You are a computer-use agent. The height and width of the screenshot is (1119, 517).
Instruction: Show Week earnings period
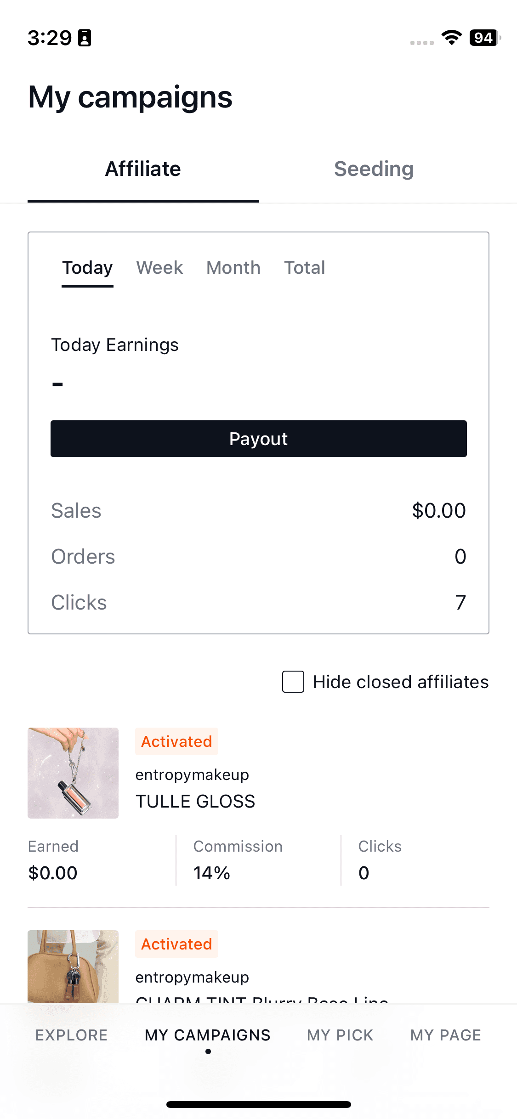pyautogui.click(x=159, y=268)
